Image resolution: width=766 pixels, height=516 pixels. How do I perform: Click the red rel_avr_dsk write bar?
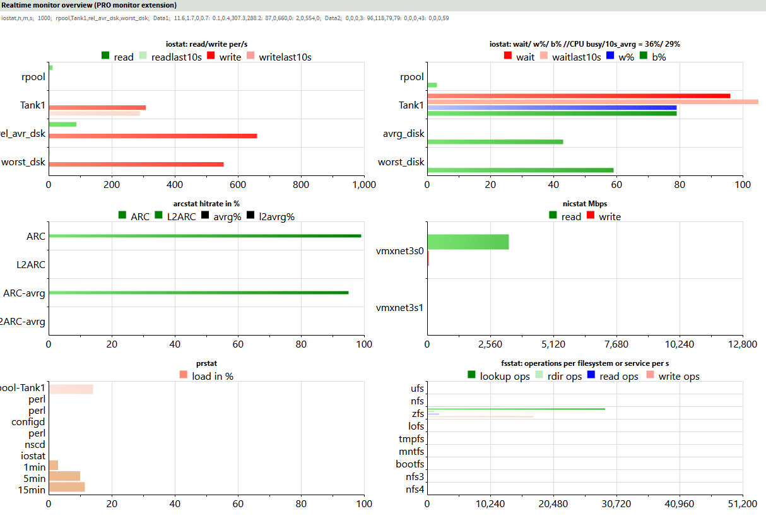pos(153,136)
